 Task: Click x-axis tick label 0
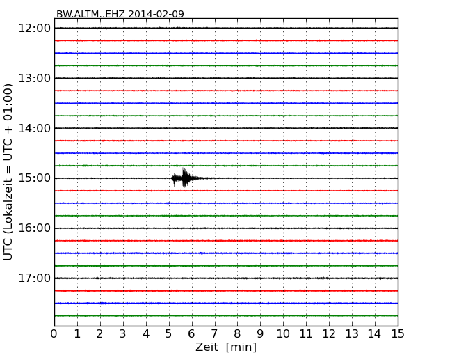[54, 333]
